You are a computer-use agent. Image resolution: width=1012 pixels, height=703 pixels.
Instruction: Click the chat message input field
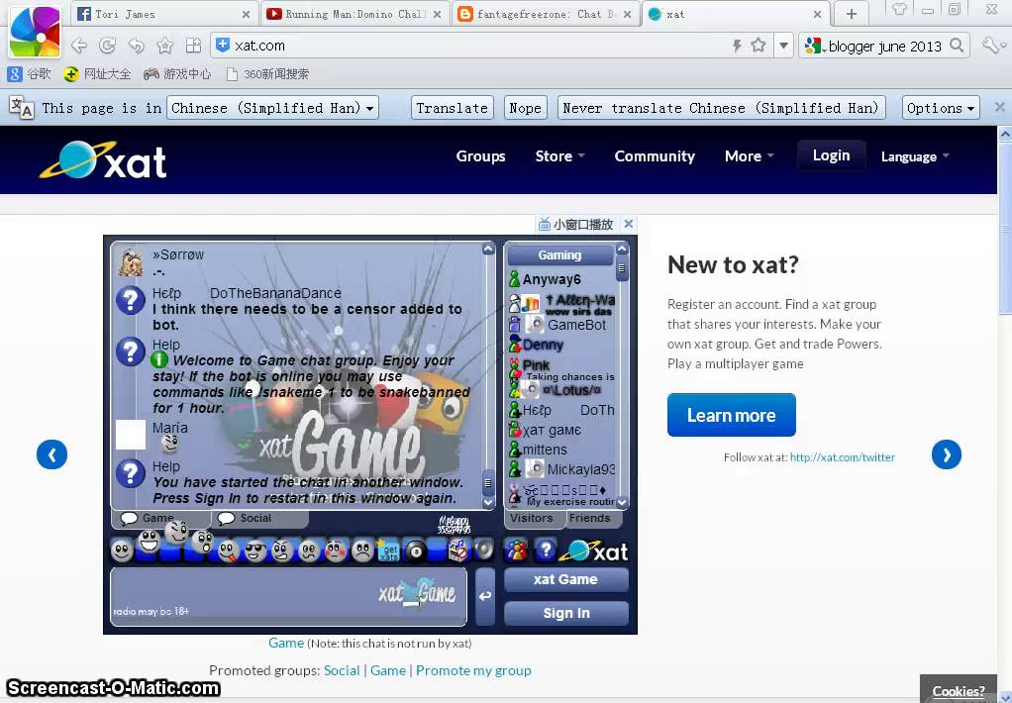click(x=288, y=596)
